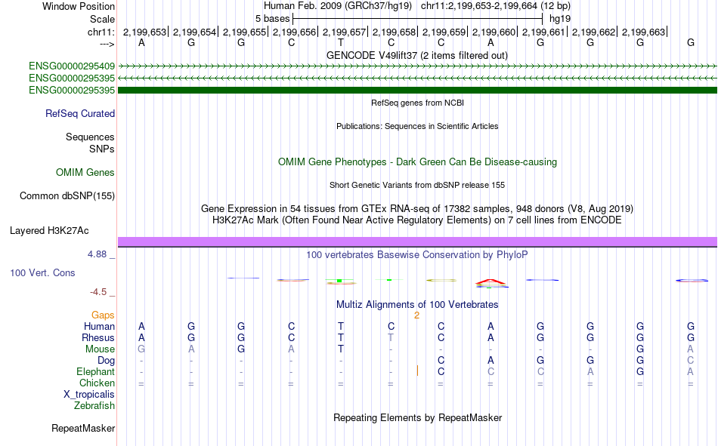Click the orange insertion bar in the Elephant row
The height and width of the screenshot is (446, 718).
(x=417, y=371)
